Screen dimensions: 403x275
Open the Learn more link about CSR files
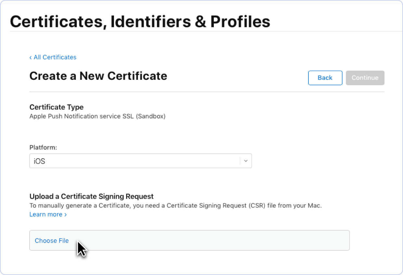pyautogui.click(x=46, y=214)
